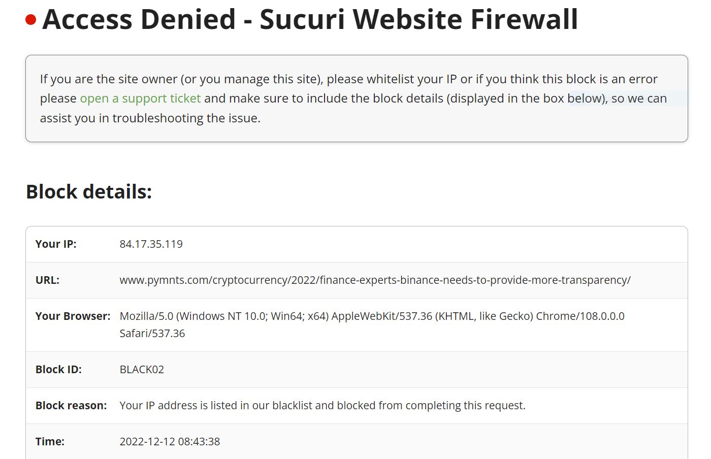The height and width of the screenshot is (459, 711).
Task: Select the timestamp 2022-12-12 08:43:38
Action: [x=170, y=442]
